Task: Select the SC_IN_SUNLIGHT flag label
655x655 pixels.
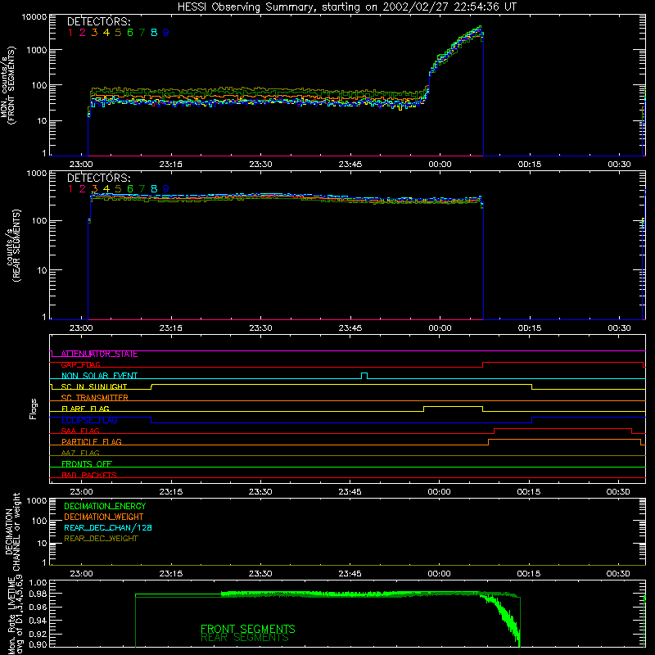Action: [94, 386]
